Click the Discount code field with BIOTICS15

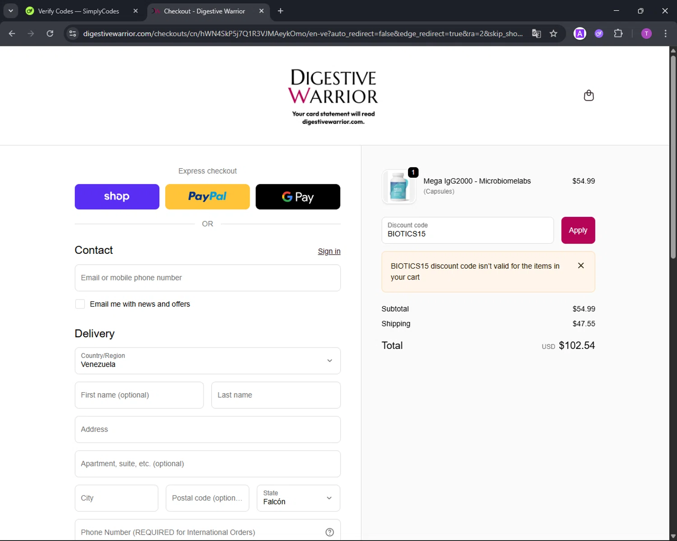click(468, 230)
